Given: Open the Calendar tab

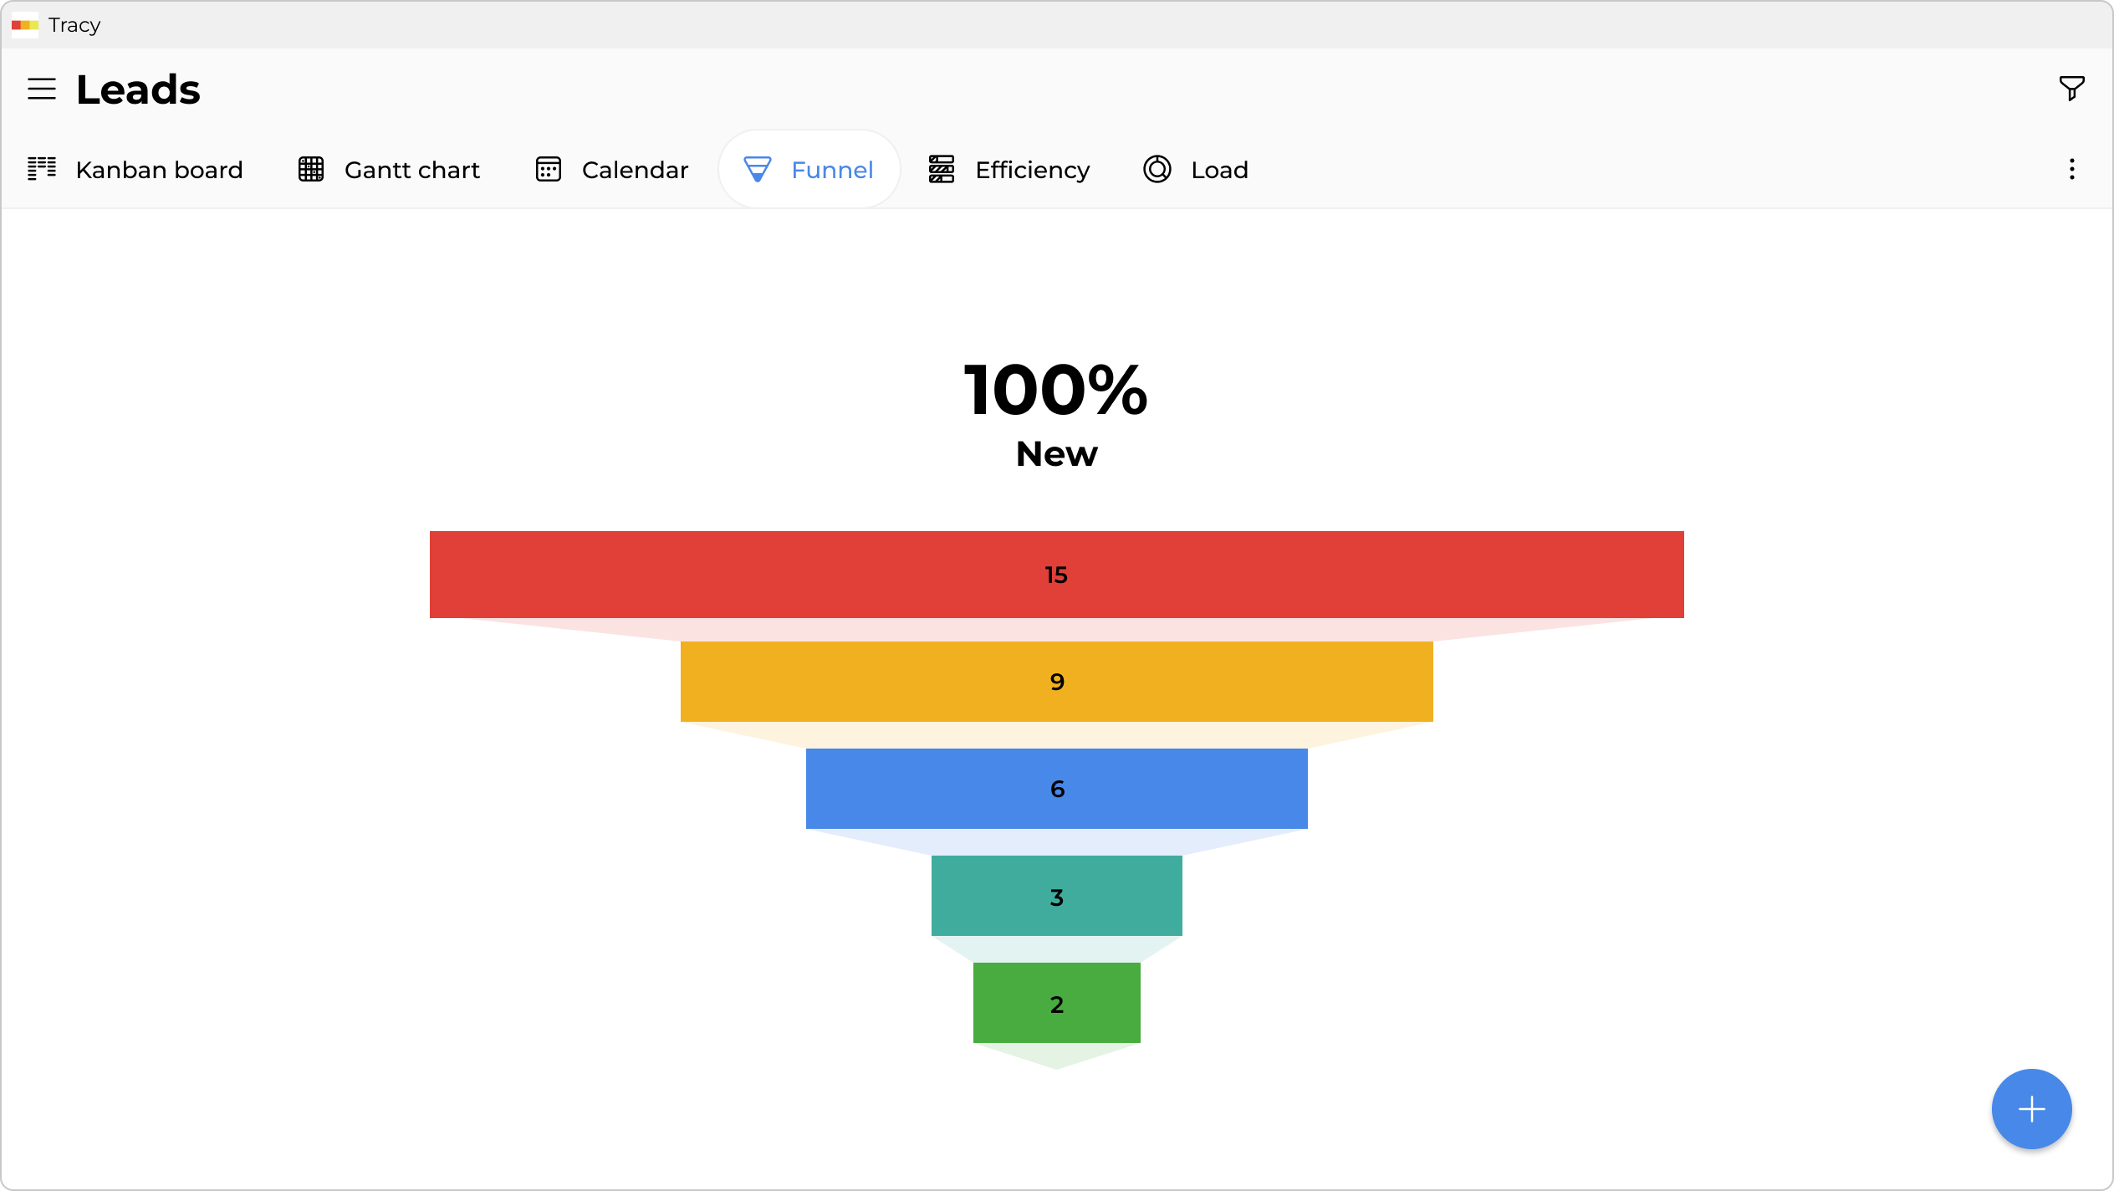Looking at the screenshot, I should [635, 170].
